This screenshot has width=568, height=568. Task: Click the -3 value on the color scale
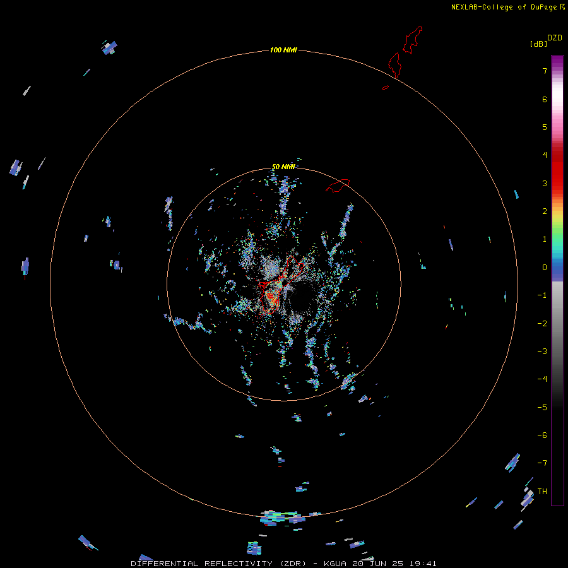(x=542, y=352)
